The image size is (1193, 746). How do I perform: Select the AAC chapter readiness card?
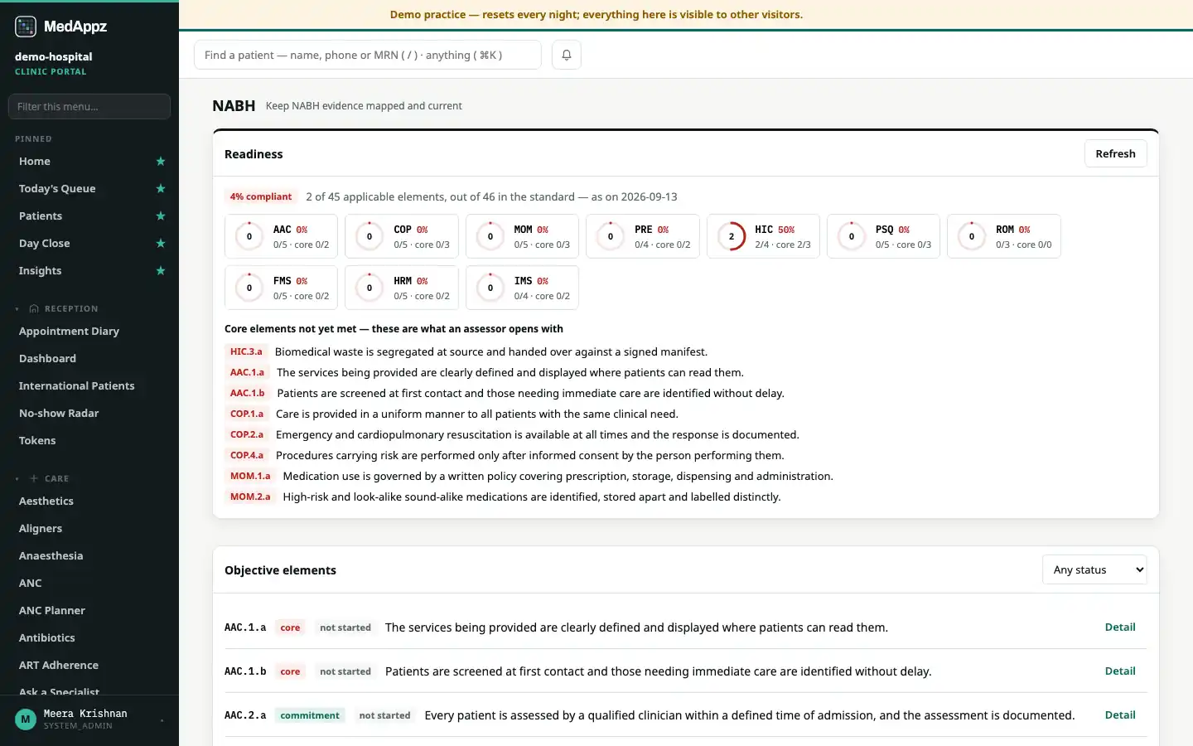[281, 236]
